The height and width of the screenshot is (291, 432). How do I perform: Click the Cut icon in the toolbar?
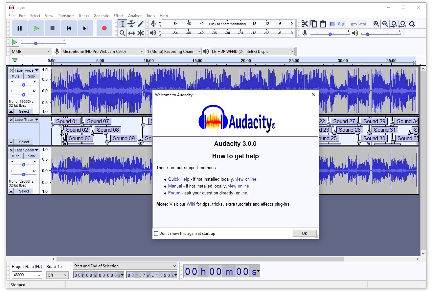click(x=305, y=24)
